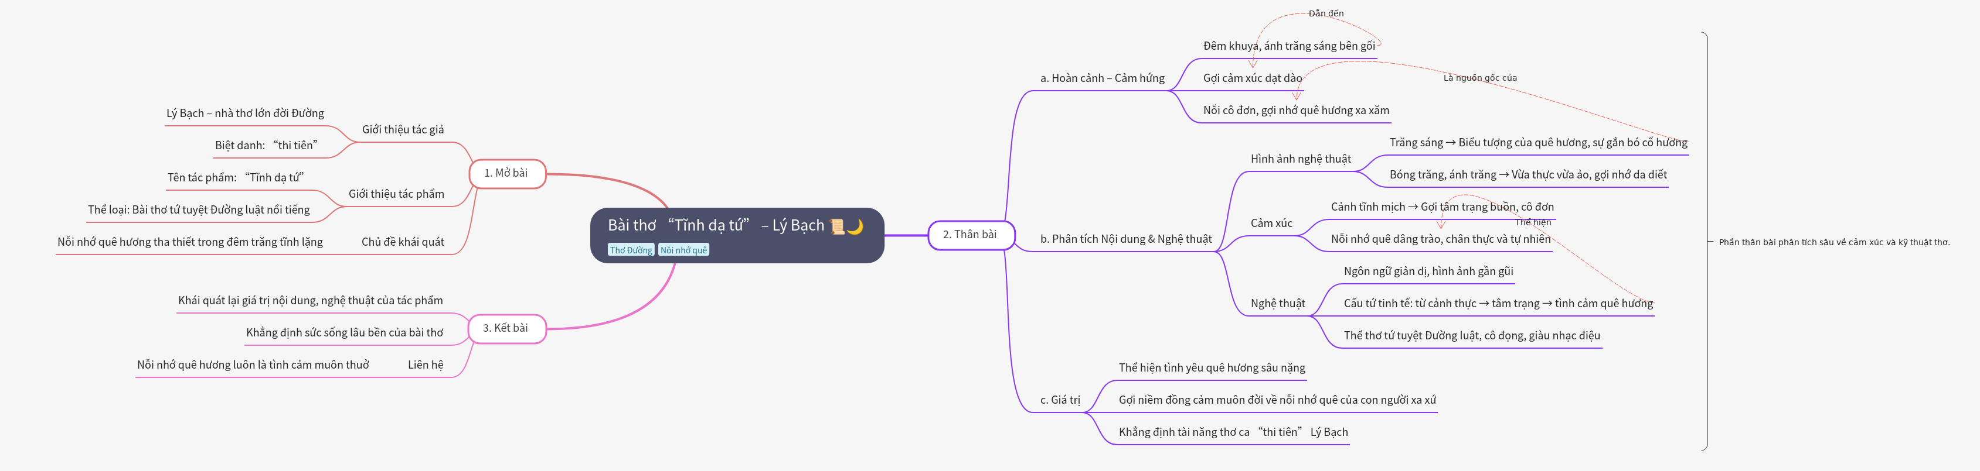This screenshot has height=471, width=1980.
Task: Select the "1. Mở bài" branch node
Action: tap(506, 173)
